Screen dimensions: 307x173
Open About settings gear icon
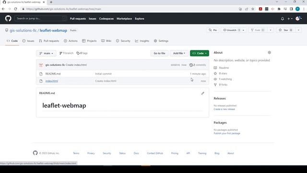269,52
